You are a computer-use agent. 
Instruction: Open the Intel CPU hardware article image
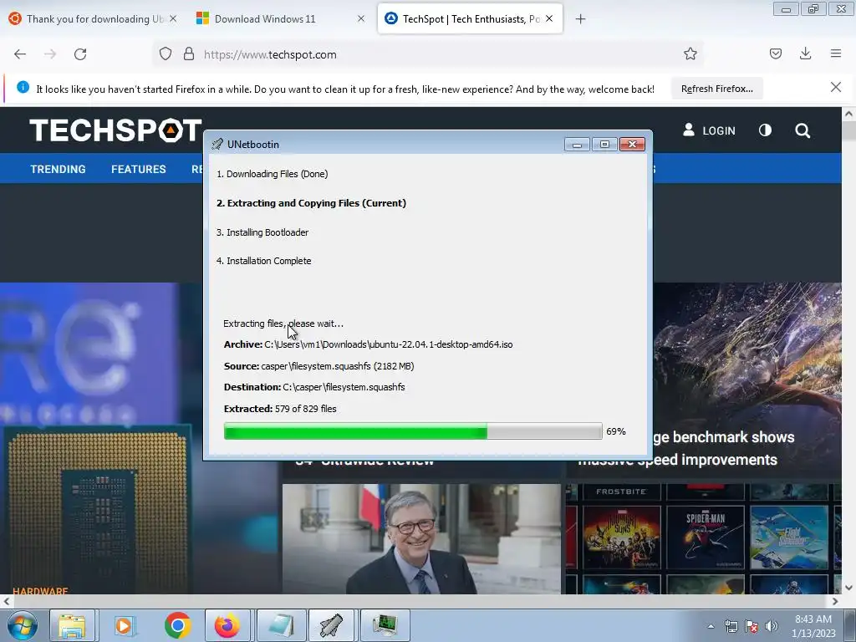click(x=101, y=438)
